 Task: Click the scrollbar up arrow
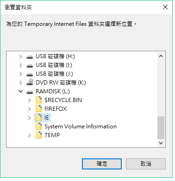coord(161,56)
